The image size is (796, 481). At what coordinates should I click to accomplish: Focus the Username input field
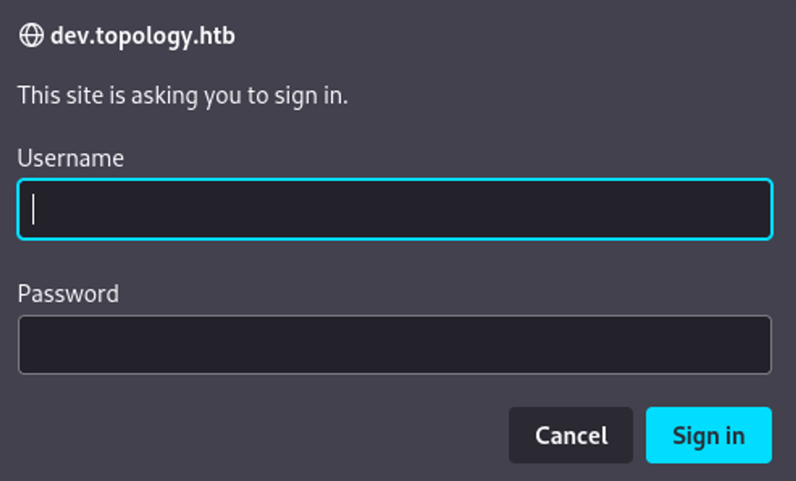click(x=394, y=209)
